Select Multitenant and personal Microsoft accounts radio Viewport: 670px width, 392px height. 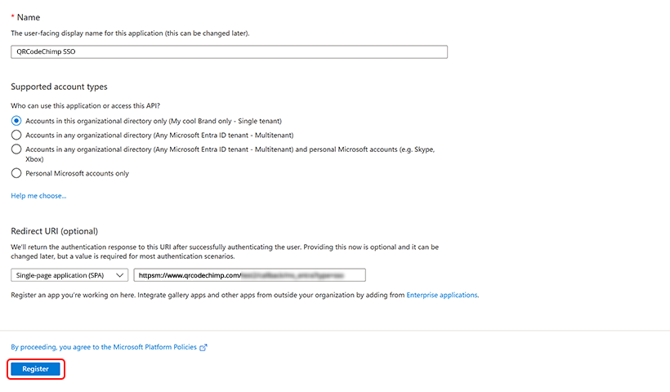(x=16, y=149)
